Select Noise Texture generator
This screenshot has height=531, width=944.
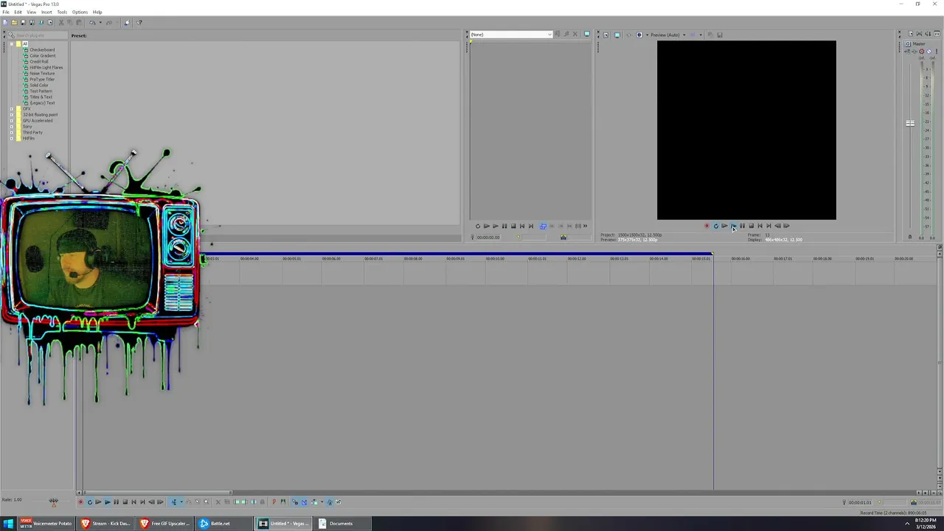[x=42, y=74]
